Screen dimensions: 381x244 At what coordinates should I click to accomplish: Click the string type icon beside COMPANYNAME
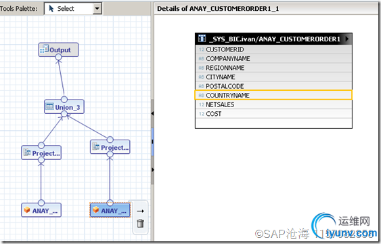pos(202,59)
